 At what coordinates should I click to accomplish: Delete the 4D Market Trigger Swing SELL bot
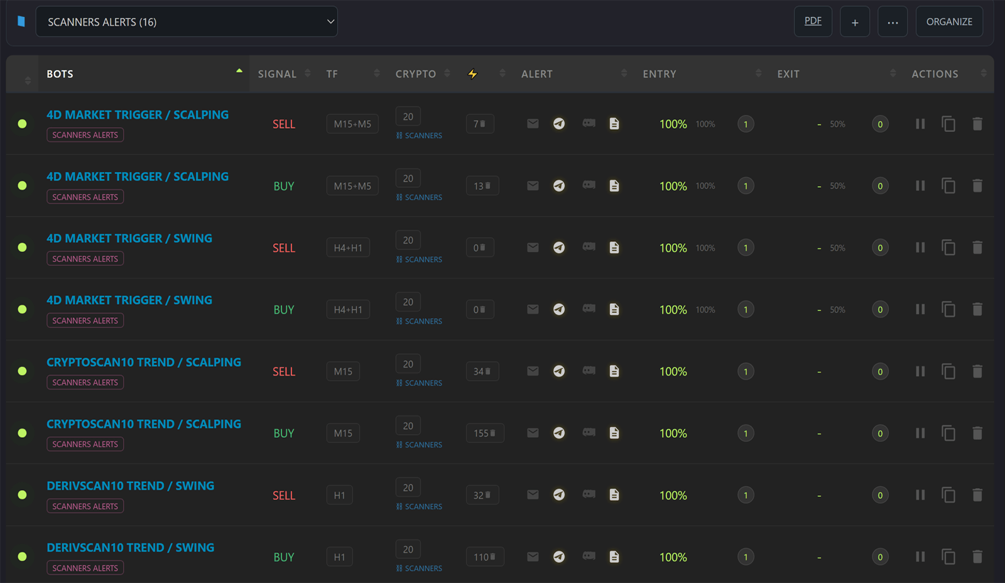click(x=977, y=248)
